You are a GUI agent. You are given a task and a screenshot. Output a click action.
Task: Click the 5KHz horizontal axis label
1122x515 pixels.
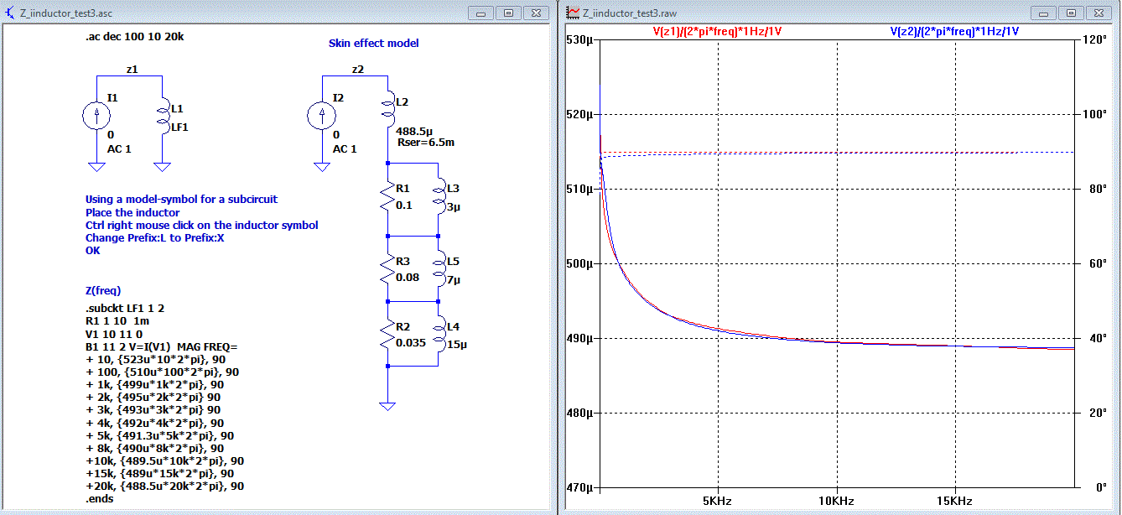[x=719, y=501]
